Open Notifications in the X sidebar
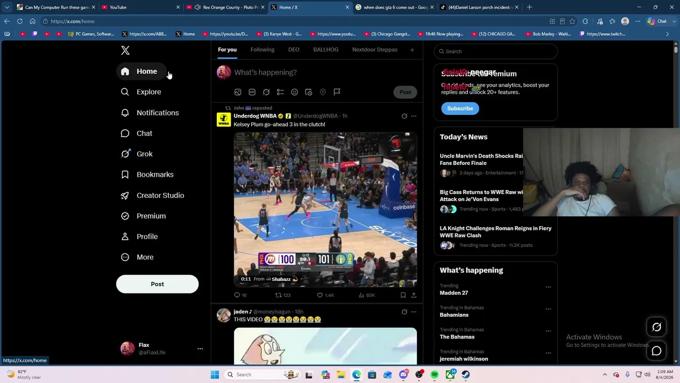Image resolution: width=680 pixels, height=383 pixels. (x=150, y=113)
